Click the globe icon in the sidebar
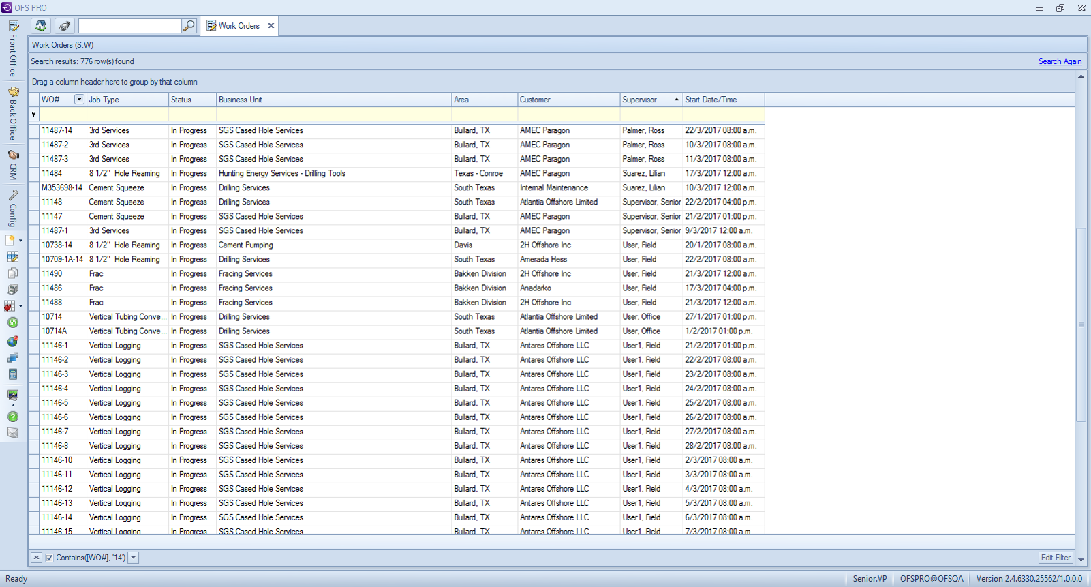Image resolution: width=1091 pixels, height=587 pixels. pos(13,341)
